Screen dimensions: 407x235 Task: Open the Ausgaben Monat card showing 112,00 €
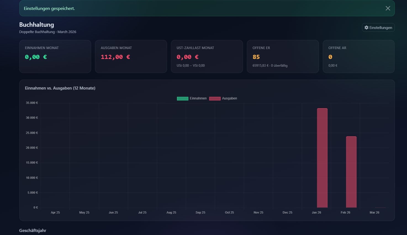(x=131, y=56)
